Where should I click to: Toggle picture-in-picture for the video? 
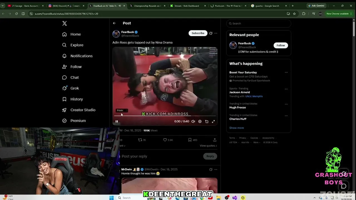pyautogui.click(x=207, y=121)
